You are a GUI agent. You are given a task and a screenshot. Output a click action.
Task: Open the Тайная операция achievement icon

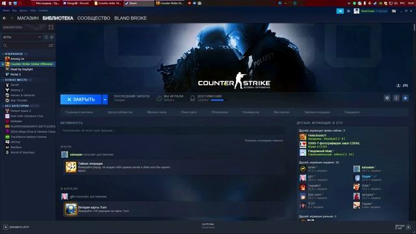[x=71, y=168]
